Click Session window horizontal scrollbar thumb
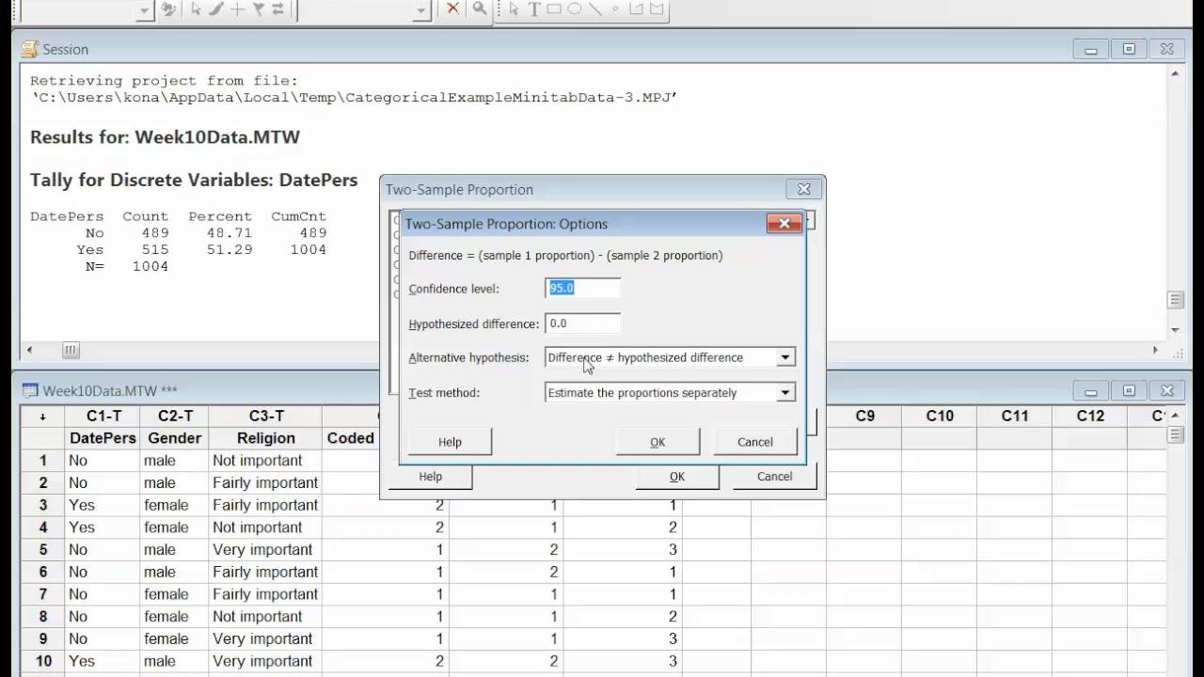The height and width of the screenshot is (677, 1204). [x=71, y=350]
